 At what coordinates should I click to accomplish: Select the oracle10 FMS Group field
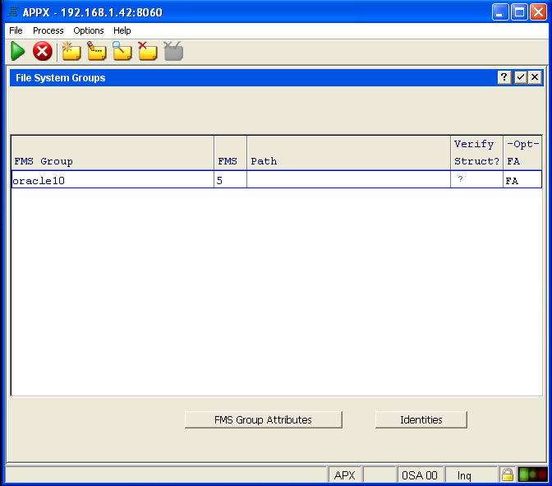tap(112, 180)
